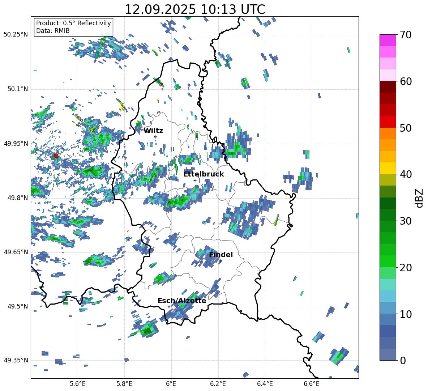
Task: Click the 'Product: 0.5° Reflectivity' text
Action: pos(73,23)
